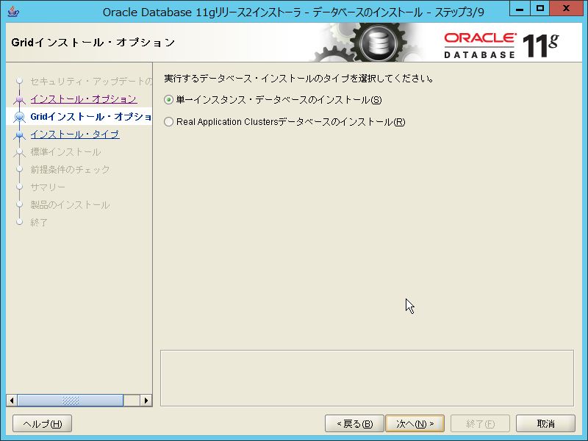Click the 前提条件のチェック step text
Viewport: 588px width, 441px height.
point(70,170)
